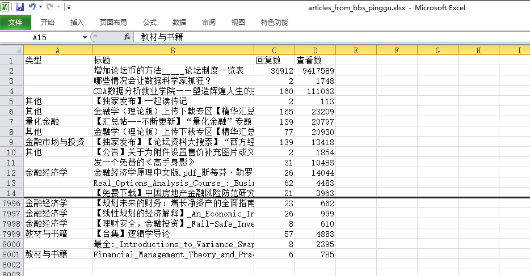Image resolution: width=530 pixels, height=276 pixels.
Task: Open the 公式 ribbon tab
Action: (x=149, y=23)
